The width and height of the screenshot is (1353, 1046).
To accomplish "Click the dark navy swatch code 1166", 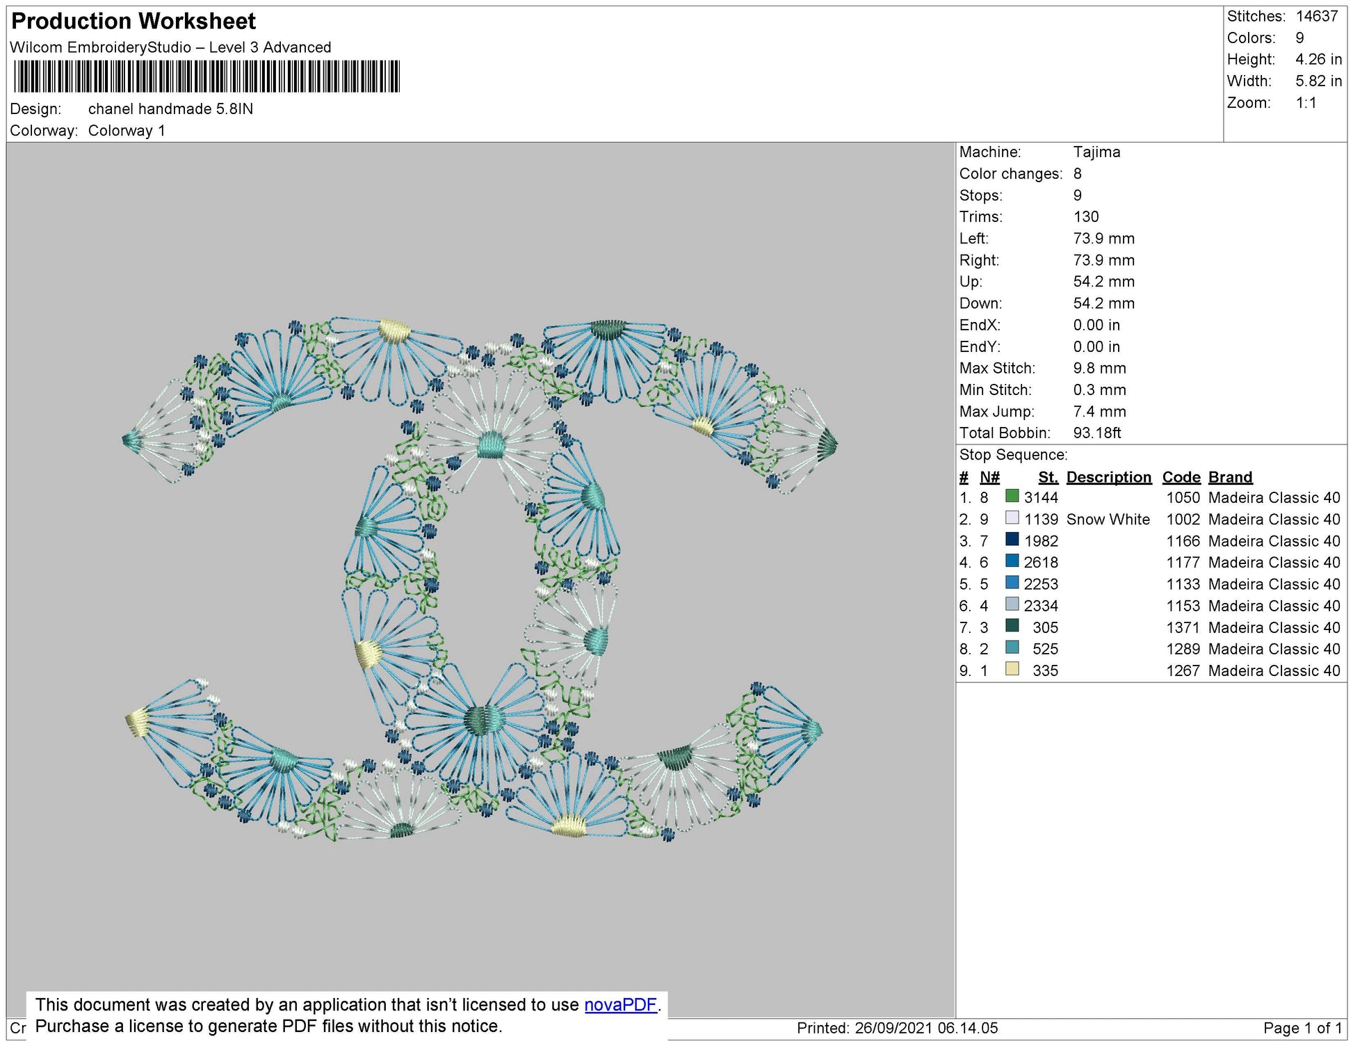I will (1012, 540).
